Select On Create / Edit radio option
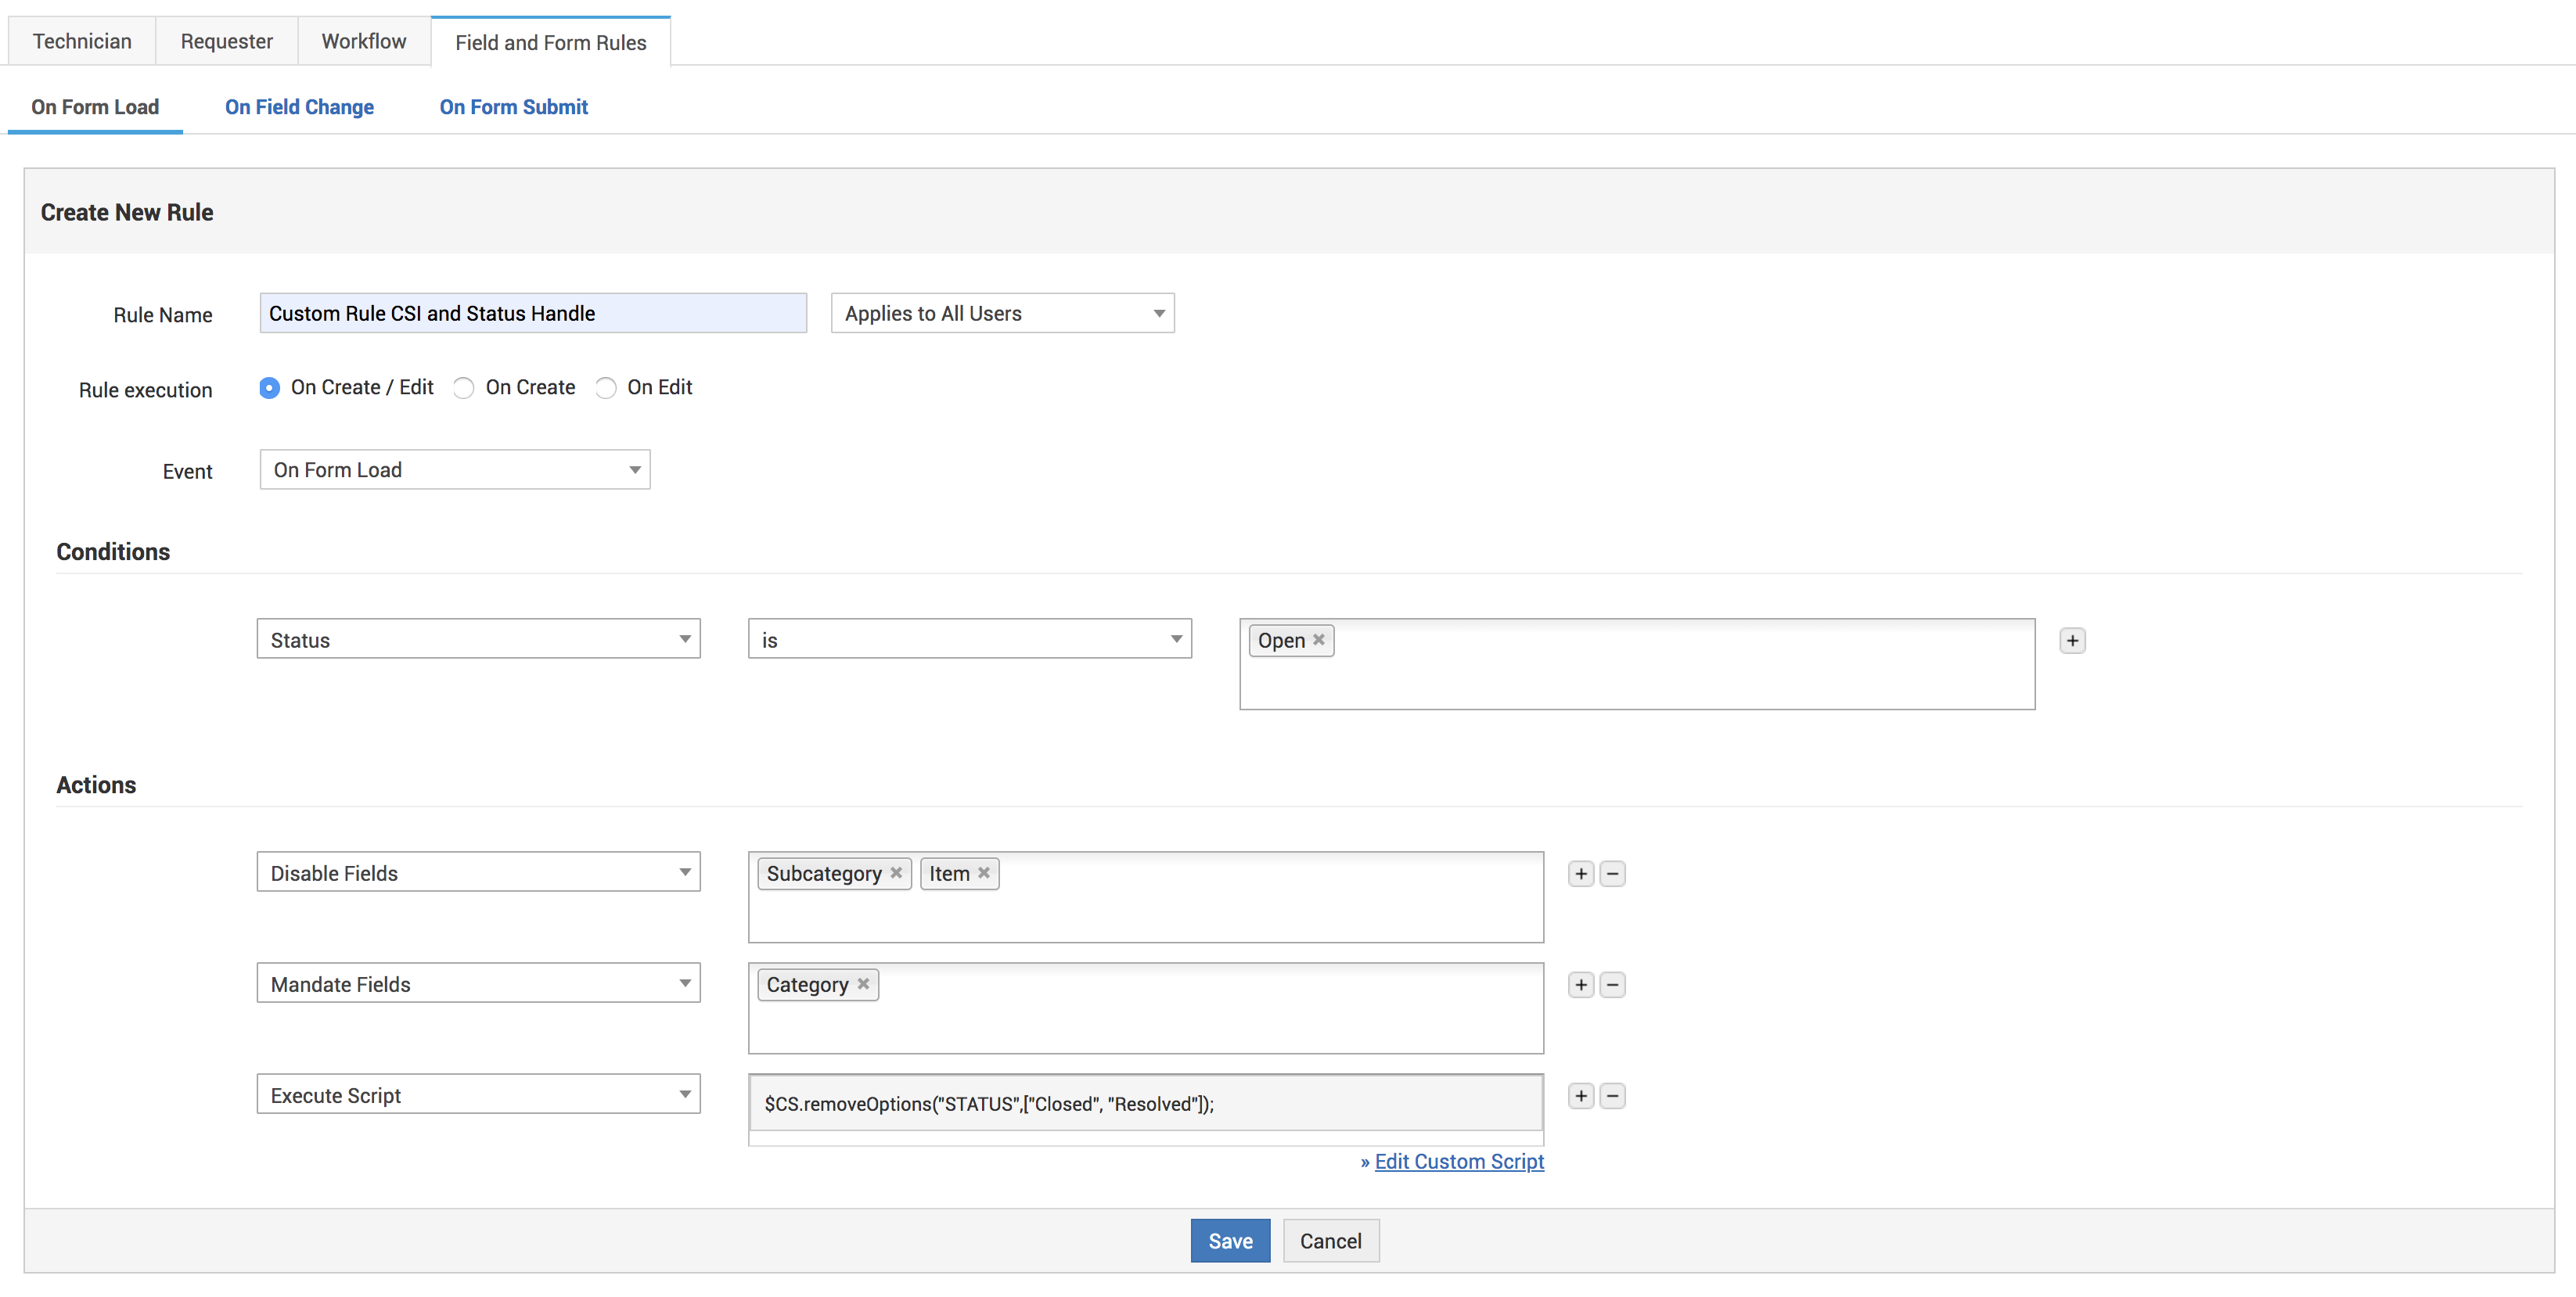This screenshot has height=1297, width=2576. 269,388
